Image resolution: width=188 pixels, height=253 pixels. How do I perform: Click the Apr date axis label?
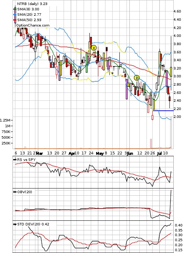click(72, 153)
